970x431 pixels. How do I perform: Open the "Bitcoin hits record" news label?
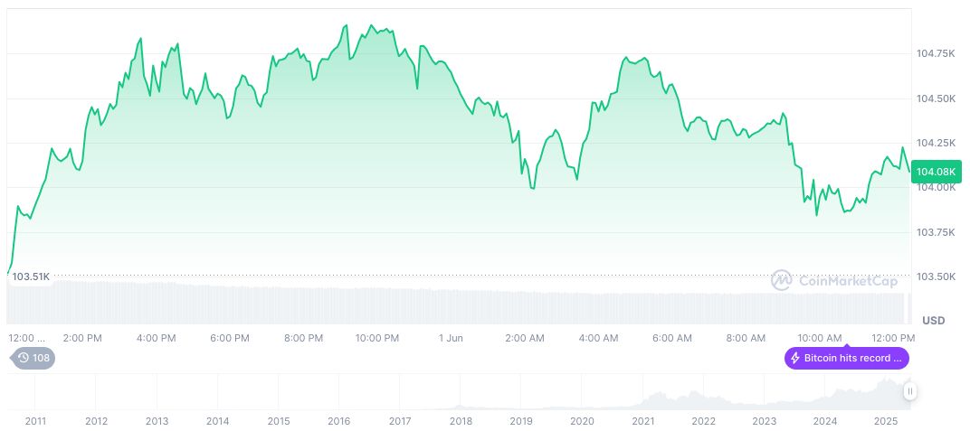click(x=852, y=358)
